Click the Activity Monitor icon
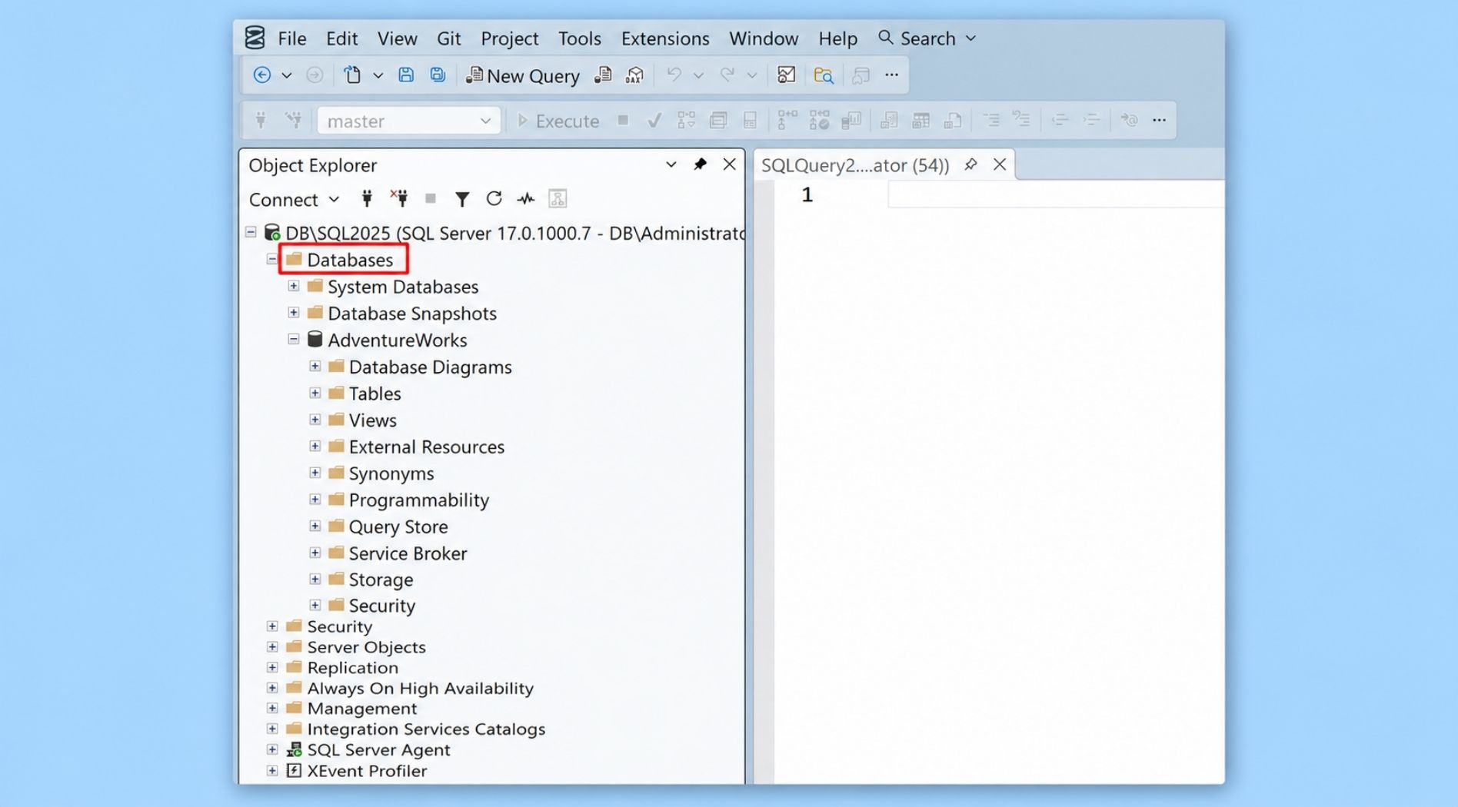 [x=786, y=75]
